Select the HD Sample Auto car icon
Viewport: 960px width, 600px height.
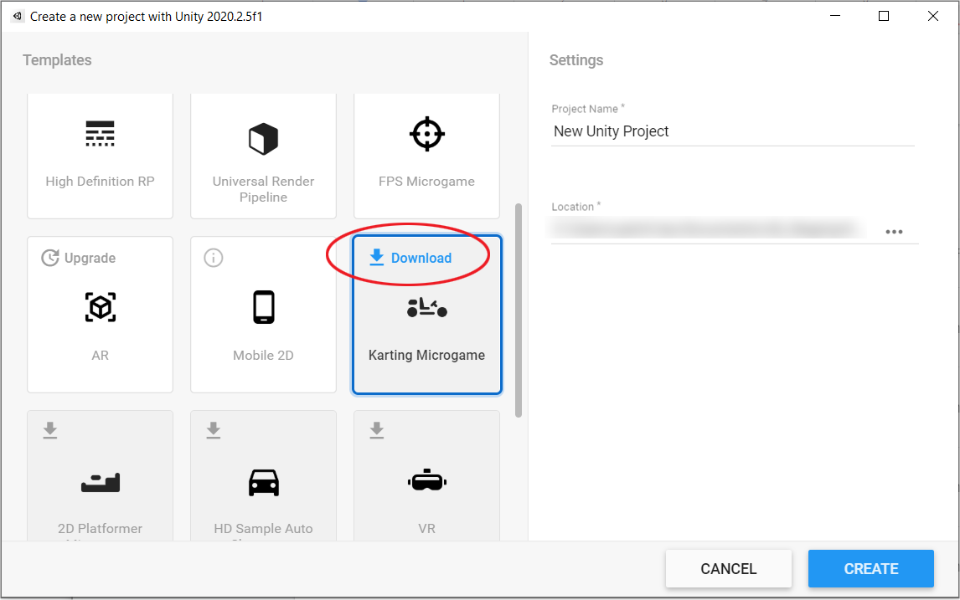pyautogui.click(x=264, y=483)
